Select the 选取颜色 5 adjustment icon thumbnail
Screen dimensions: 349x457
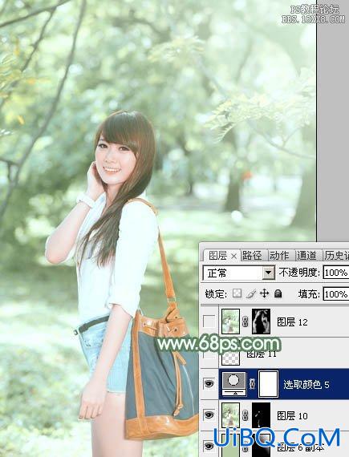[x=234, y=383]
